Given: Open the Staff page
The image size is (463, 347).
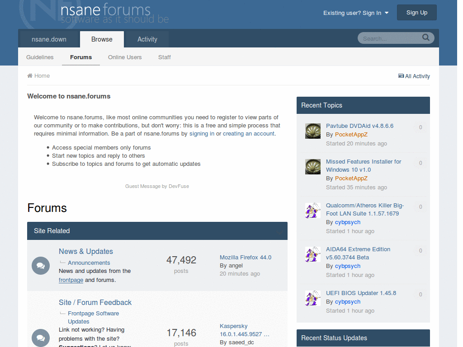Looking at the screenshot, I should 165,57.
